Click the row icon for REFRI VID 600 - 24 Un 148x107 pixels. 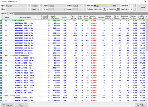(1, 53)
